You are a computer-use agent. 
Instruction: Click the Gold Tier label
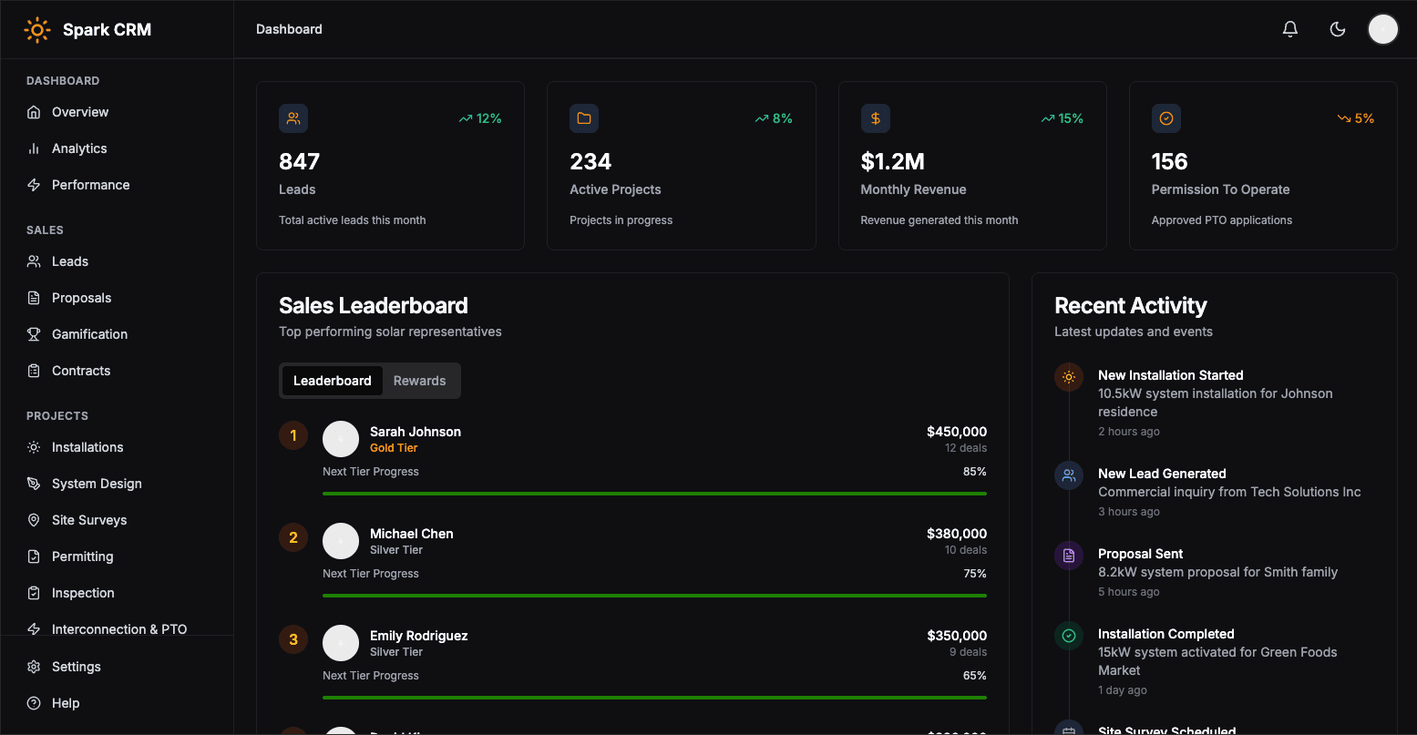394,448
